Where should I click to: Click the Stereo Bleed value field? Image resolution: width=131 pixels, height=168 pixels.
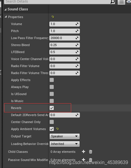[64, 45]
